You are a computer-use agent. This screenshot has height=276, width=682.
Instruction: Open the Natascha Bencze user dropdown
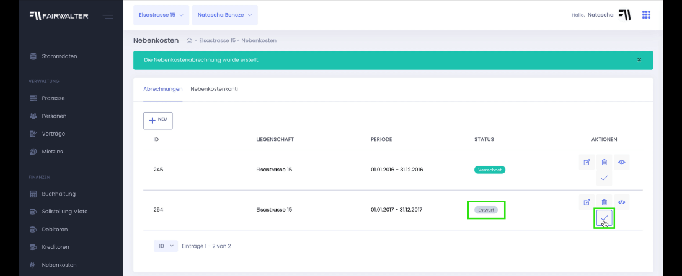click(x=225, y=15)
